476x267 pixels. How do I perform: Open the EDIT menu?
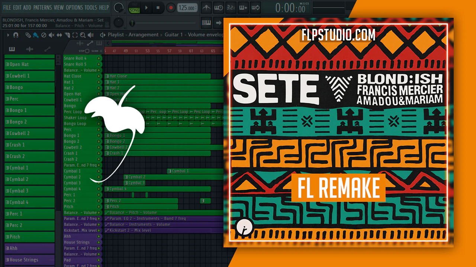tap(17, 7)
